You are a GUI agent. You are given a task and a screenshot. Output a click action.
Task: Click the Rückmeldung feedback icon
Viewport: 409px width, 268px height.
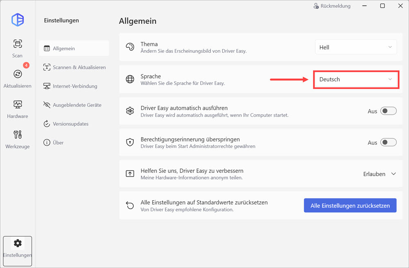pyautogui.click(x=316, y=6)
